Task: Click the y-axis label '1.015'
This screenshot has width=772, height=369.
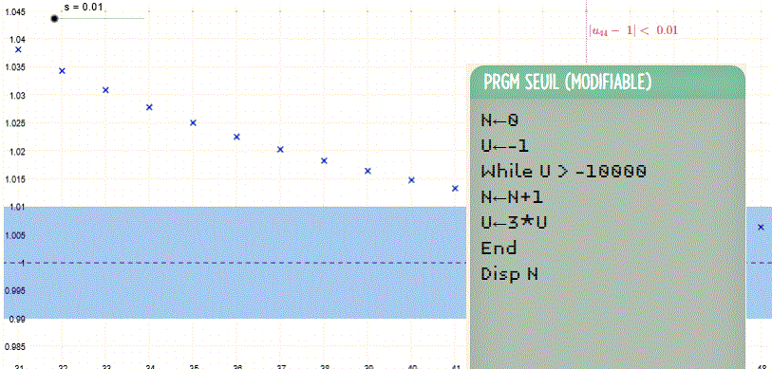Action: pos(14,179)
